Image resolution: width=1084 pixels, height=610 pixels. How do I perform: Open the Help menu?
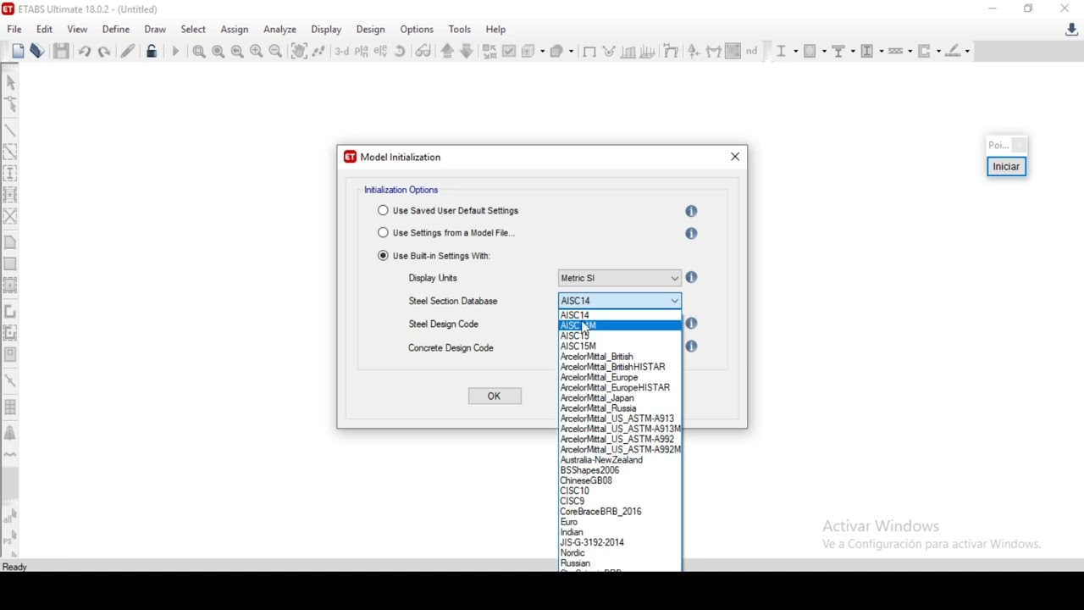coord(495,30)
